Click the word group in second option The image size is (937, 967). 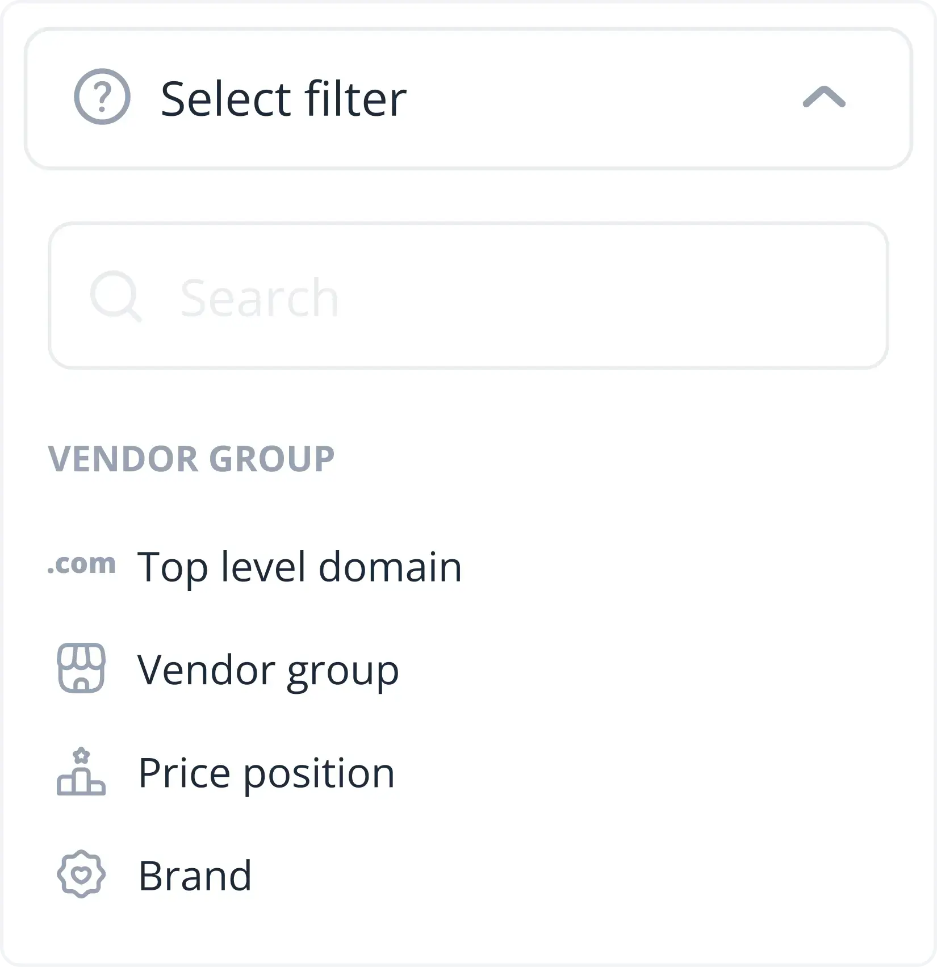click(x=342, y=672)
